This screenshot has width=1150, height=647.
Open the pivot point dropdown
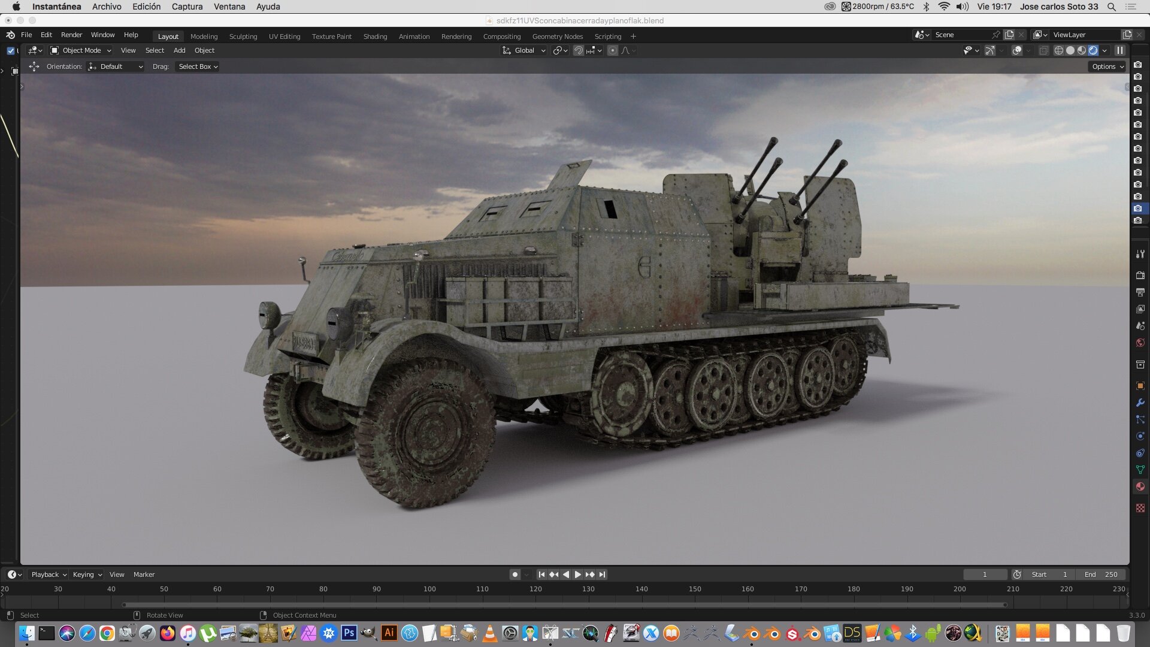(x=560, y=50)
